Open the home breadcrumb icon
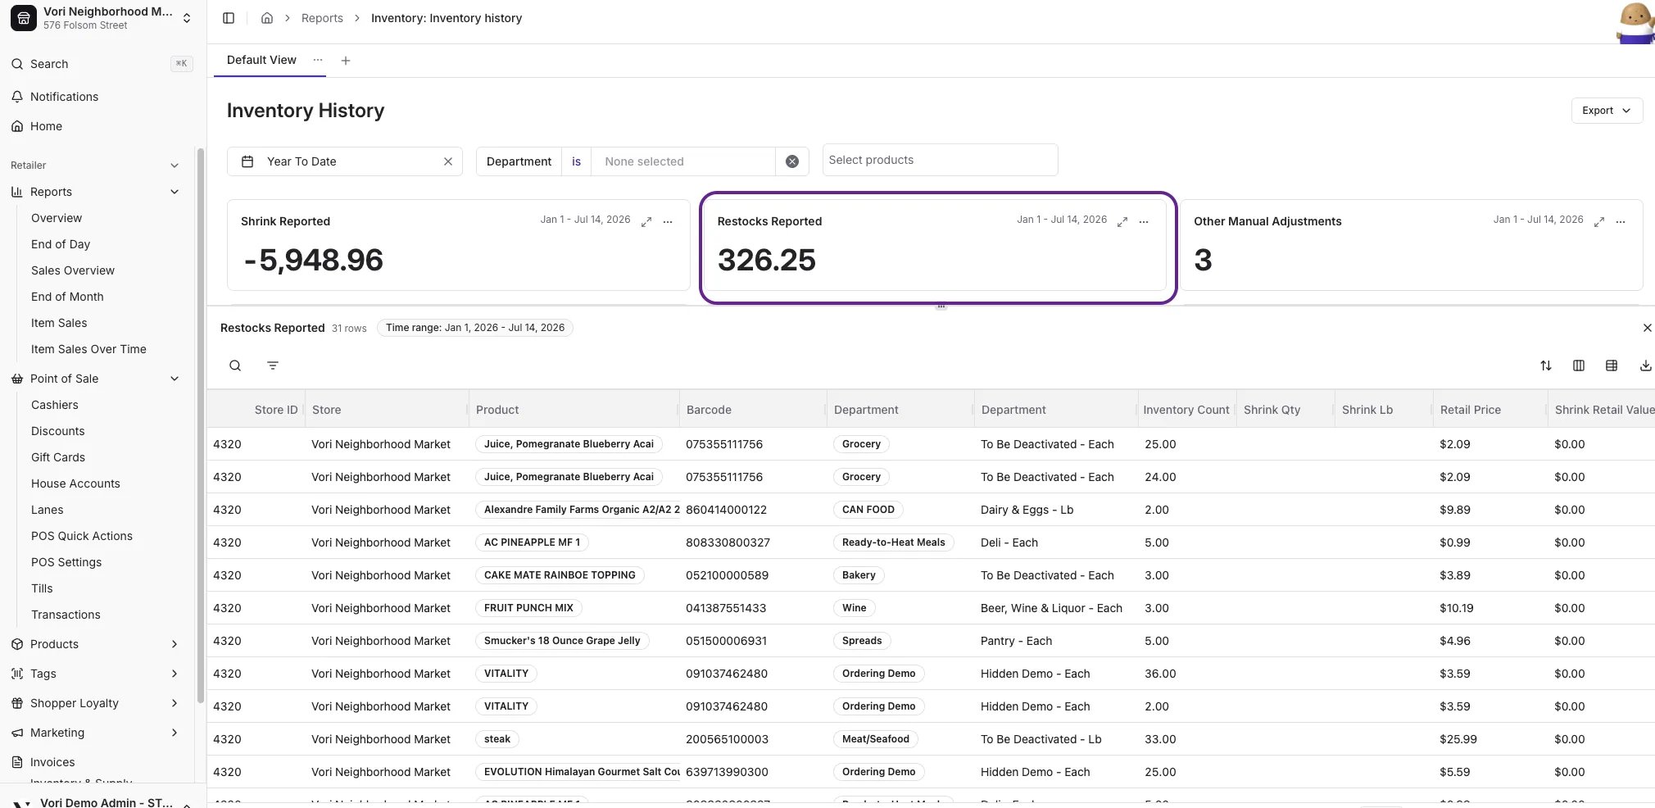1655x808 pixels. pos(267,18)
